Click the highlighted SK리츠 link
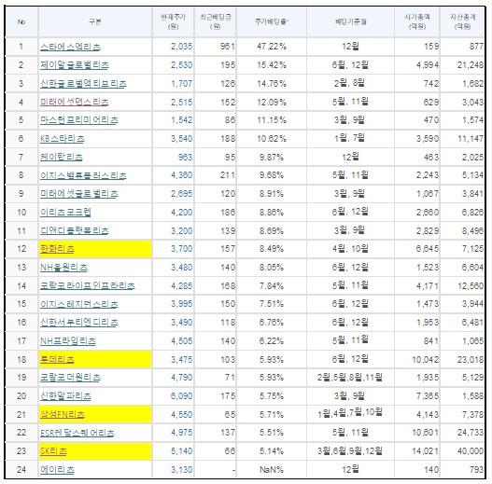The height and width of the screenshot is (484, 492). tap(53, 451)
